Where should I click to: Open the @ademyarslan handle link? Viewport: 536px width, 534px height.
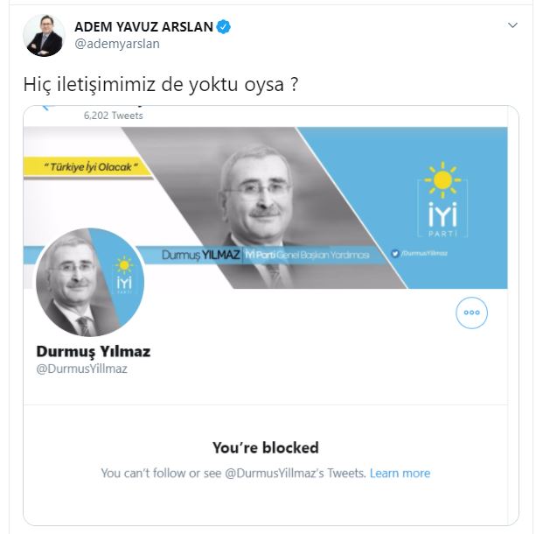[x=117, y=44]
